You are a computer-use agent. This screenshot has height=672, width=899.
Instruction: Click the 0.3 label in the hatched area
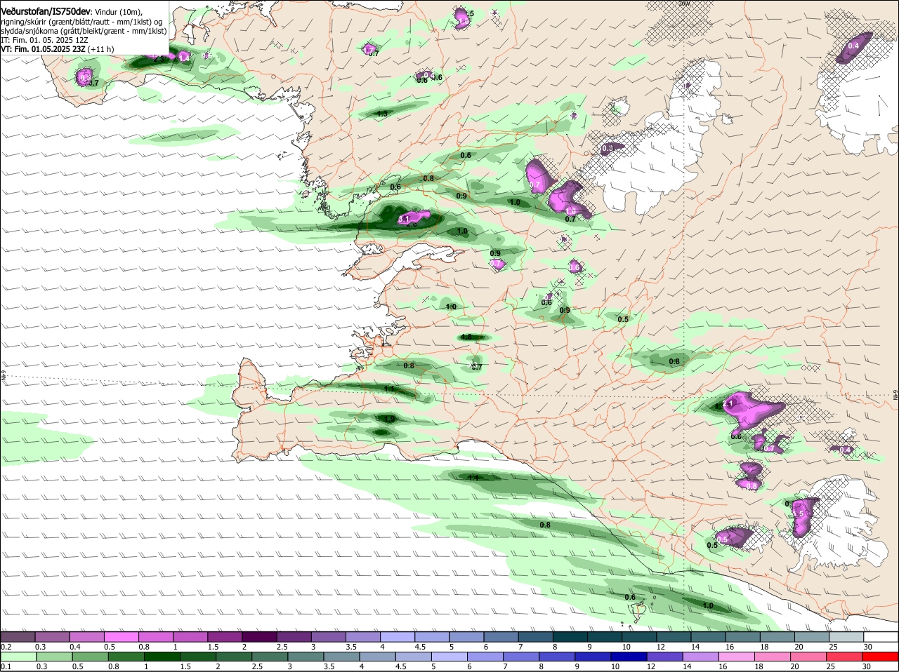click(608, 148)
